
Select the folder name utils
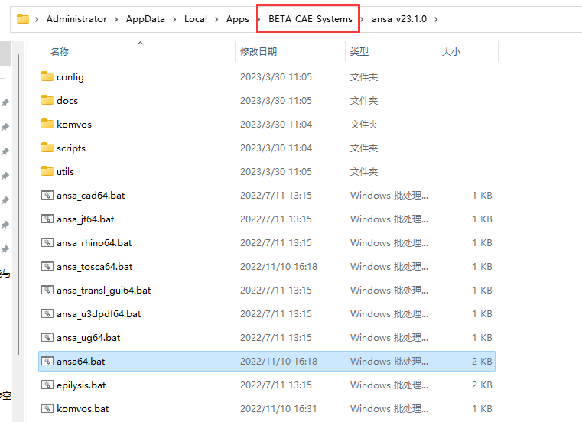(x=65, y=172)
